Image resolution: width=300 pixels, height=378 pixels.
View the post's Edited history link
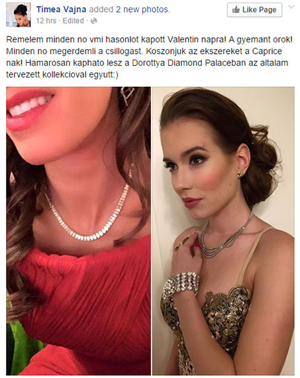74,21
